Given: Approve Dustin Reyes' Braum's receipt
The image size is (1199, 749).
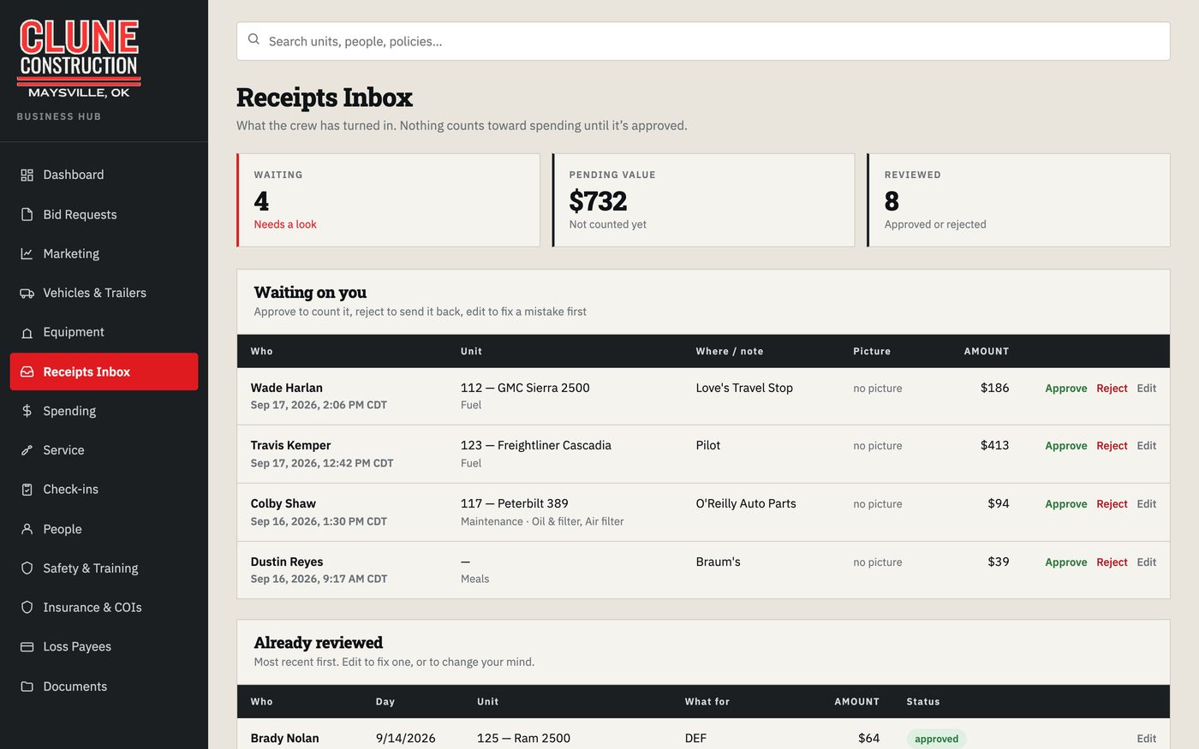Looking at the screenshot, I should (1065, 562).
